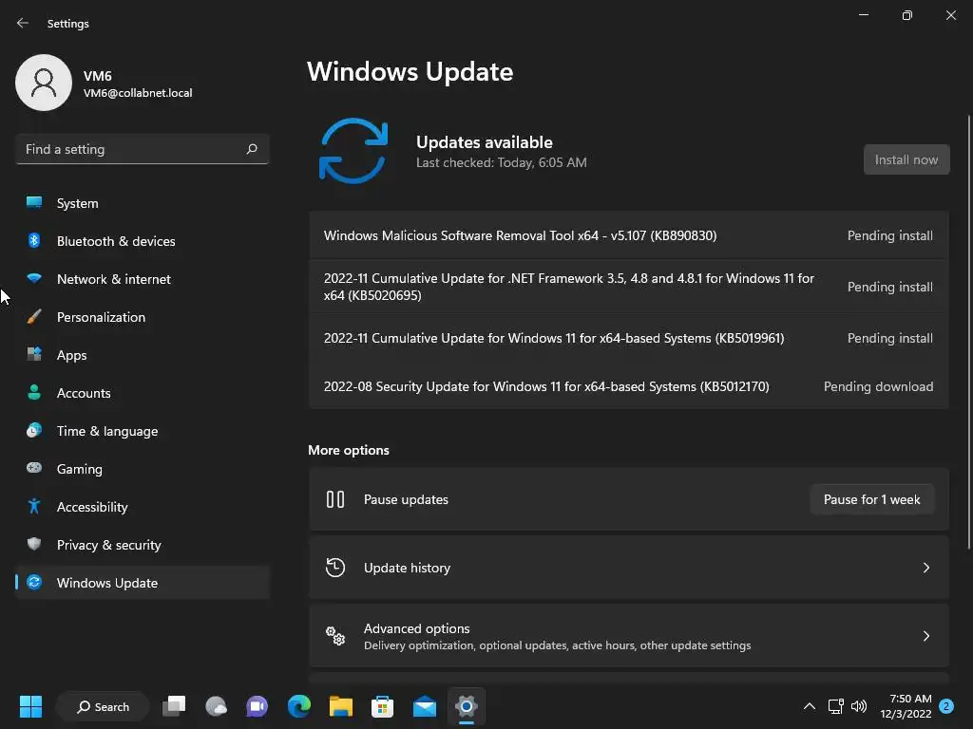Screen dimensions: 973x729
Task: Click the Accessibility figure icon
Action: coord(34,507)
